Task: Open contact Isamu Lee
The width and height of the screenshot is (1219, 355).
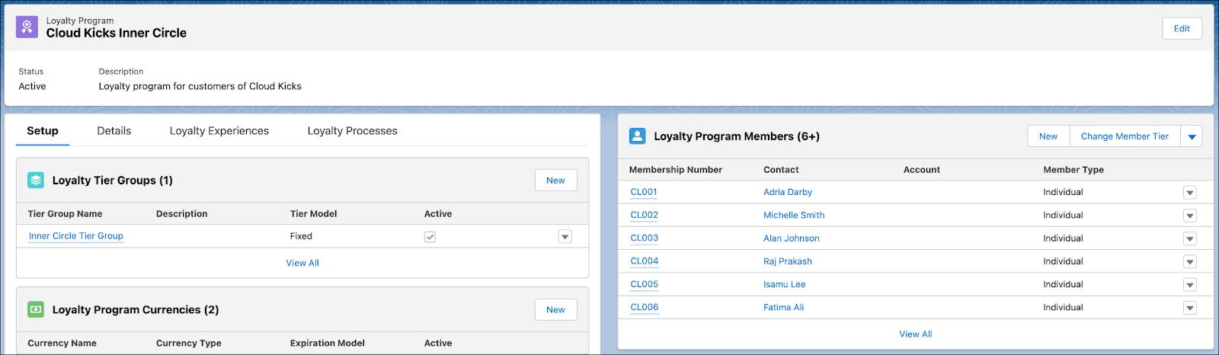Action: [785, 284]
